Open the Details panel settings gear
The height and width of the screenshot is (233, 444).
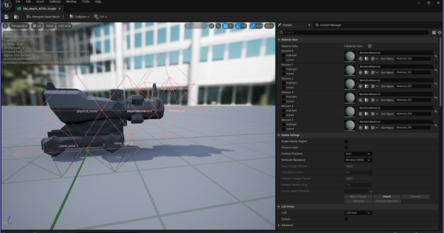click(440, 32)
